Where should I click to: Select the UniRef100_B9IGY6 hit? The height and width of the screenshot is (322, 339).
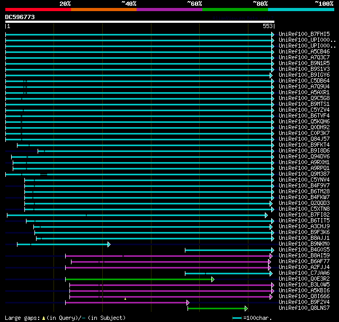point(304,75)
